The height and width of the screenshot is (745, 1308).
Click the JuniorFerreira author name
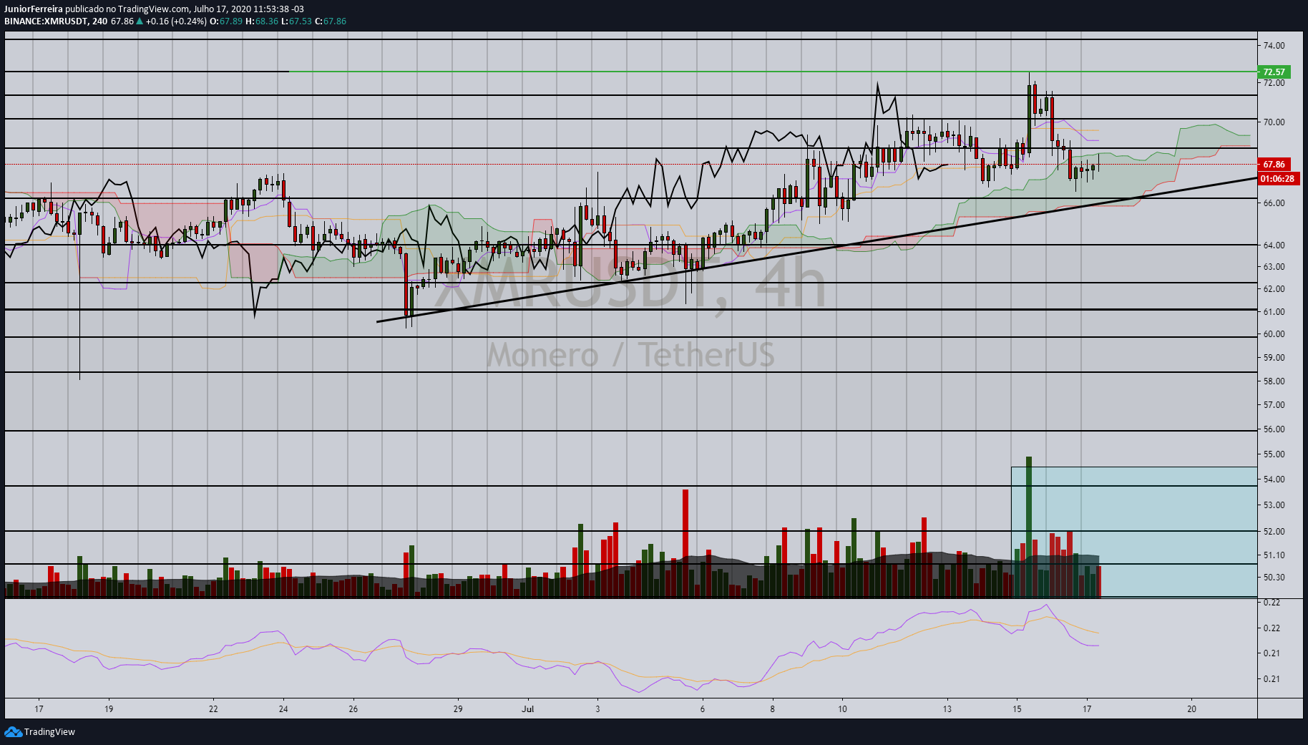pos(34,9)
